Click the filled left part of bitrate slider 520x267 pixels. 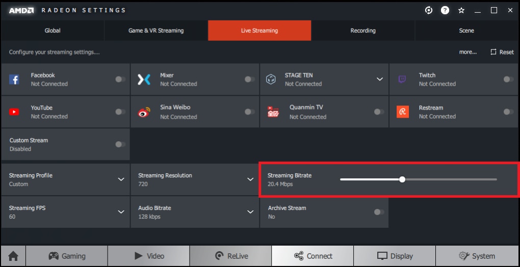pos(370,179)
